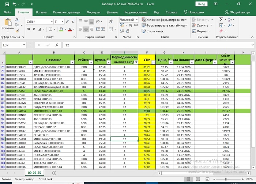The height and width of the screenshot is (184, 256).
Task: Click the Undo arrow icon
Action: (x=14, y=4)
